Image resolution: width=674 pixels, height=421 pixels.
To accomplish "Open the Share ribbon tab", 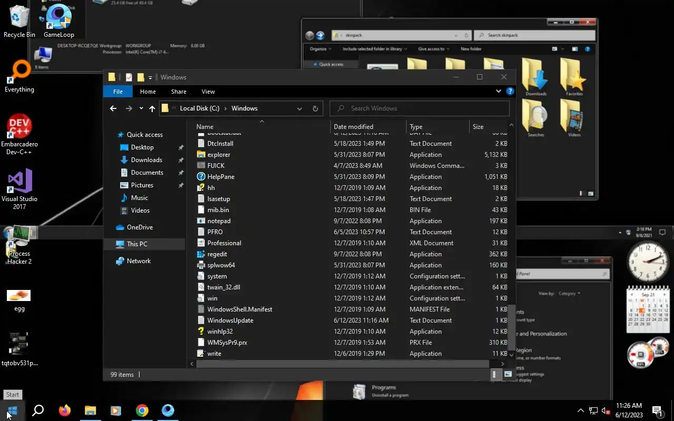I will (x=179, y=92).
